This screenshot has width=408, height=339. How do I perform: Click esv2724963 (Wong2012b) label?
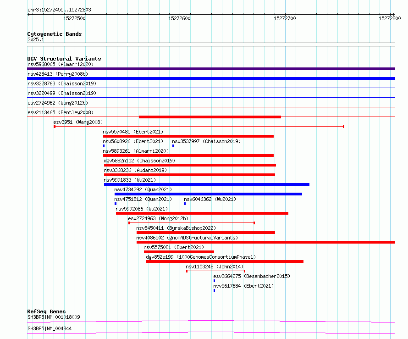coord(158,218)
